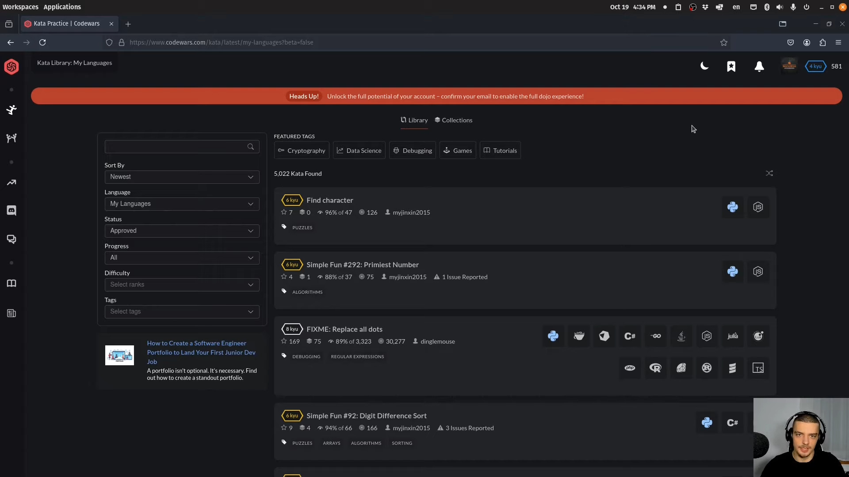849x477 pixels.
Task: Expand the Progress All dropdown
Action: (182, 258)
